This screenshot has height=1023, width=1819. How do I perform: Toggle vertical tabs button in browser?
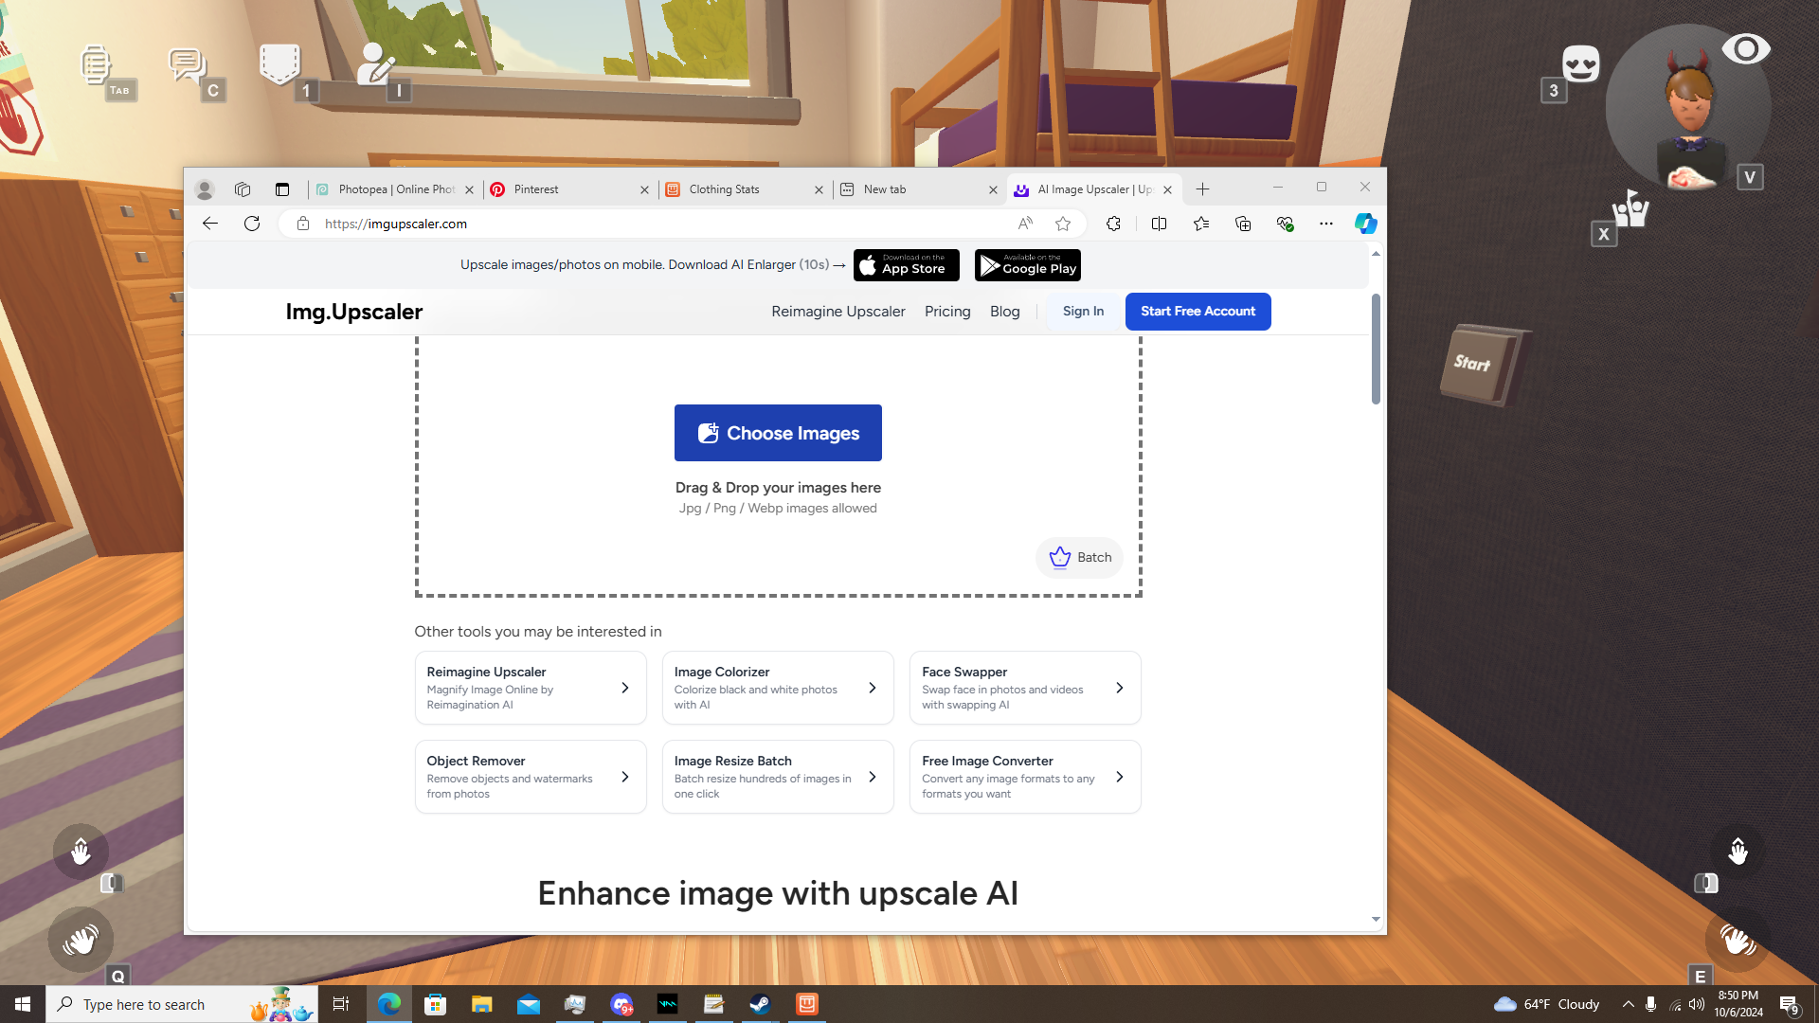282,189
